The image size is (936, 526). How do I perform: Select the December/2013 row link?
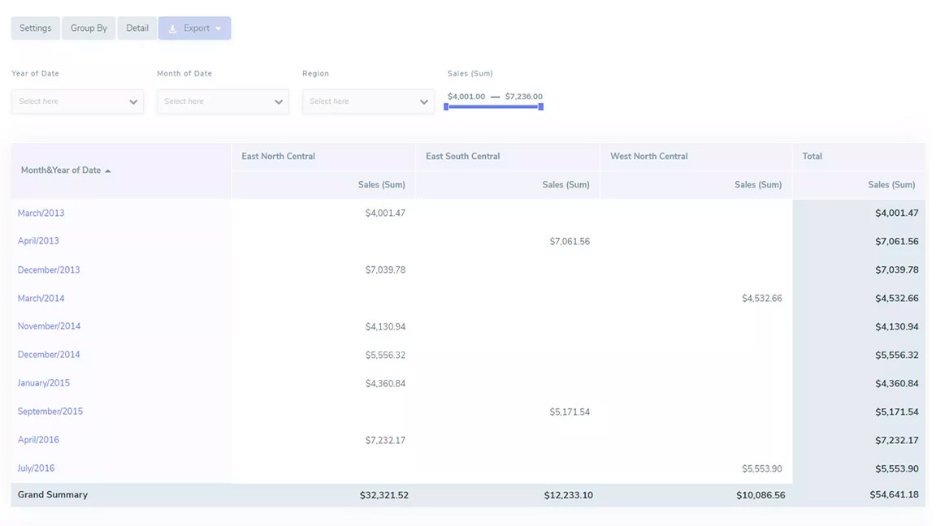(x=49, y=270)
